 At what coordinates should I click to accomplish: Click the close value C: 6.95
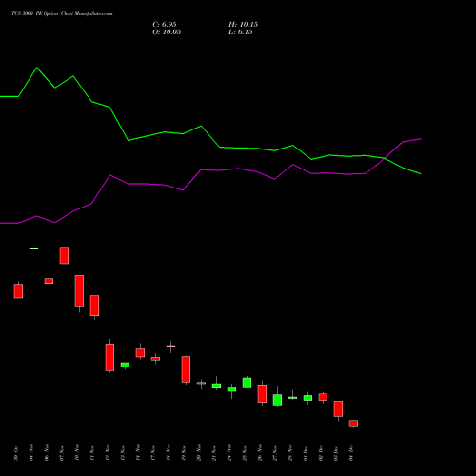point(165,25)
